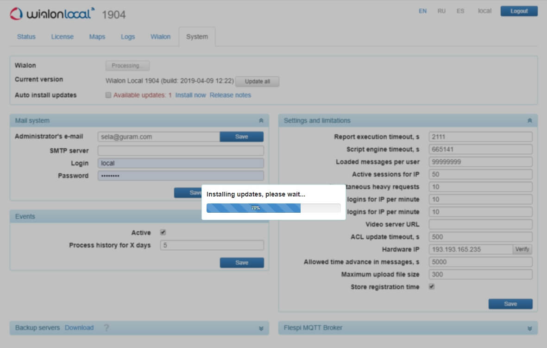
Task: Disable Store registration time
Action: click(431, 286)
